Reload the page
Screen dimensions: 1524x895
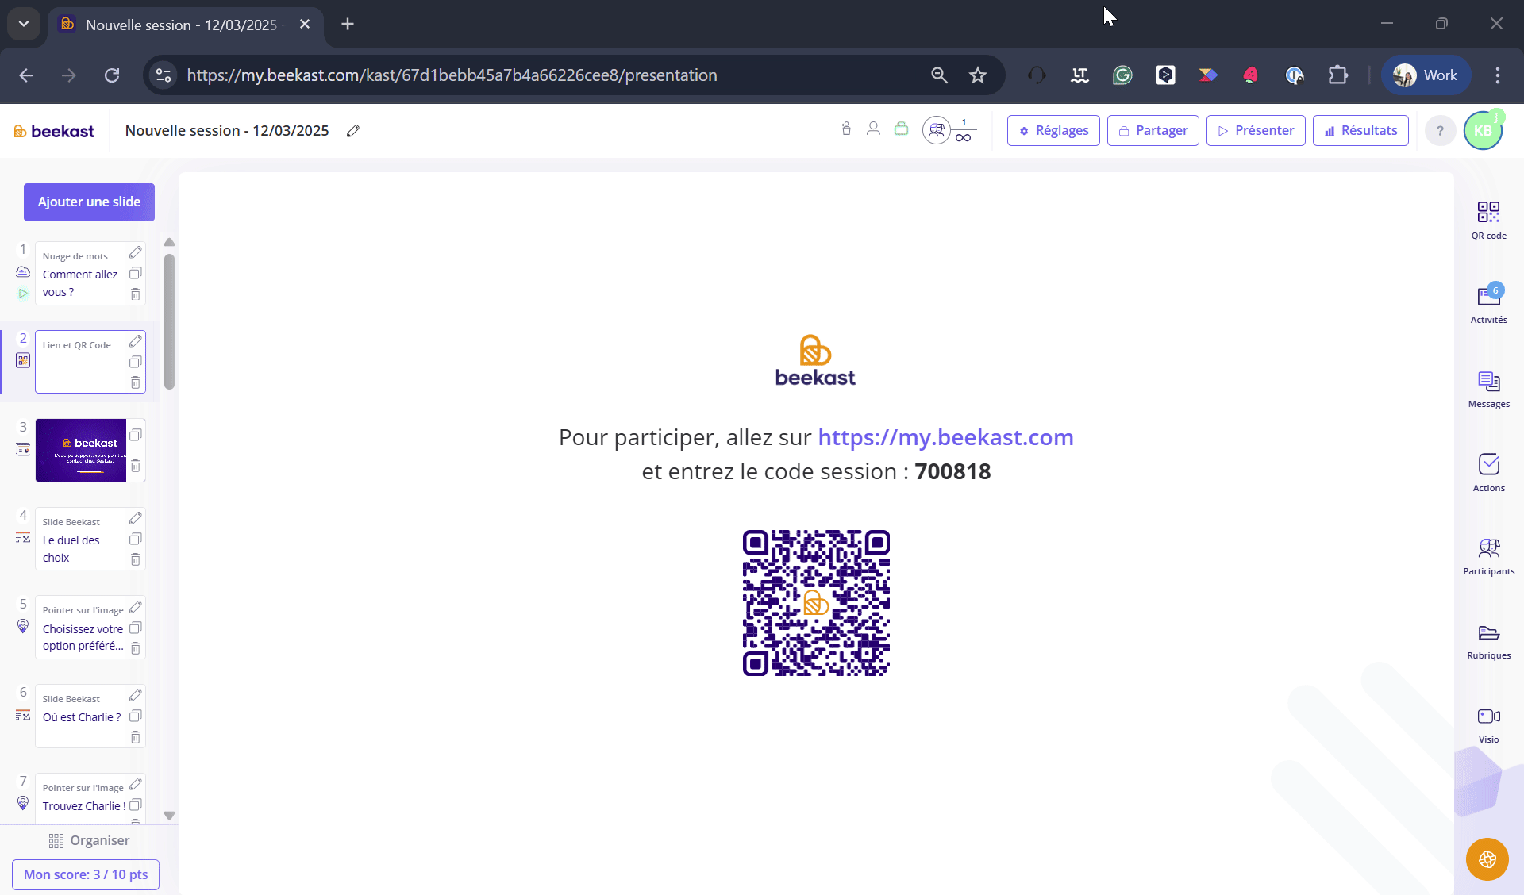click(x=112, y=75)
